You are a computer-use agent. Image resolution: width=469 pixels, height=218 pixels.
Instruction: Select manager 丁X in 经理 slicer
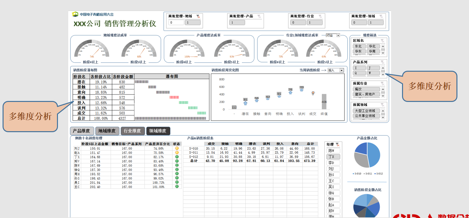(x=333, y=157)
